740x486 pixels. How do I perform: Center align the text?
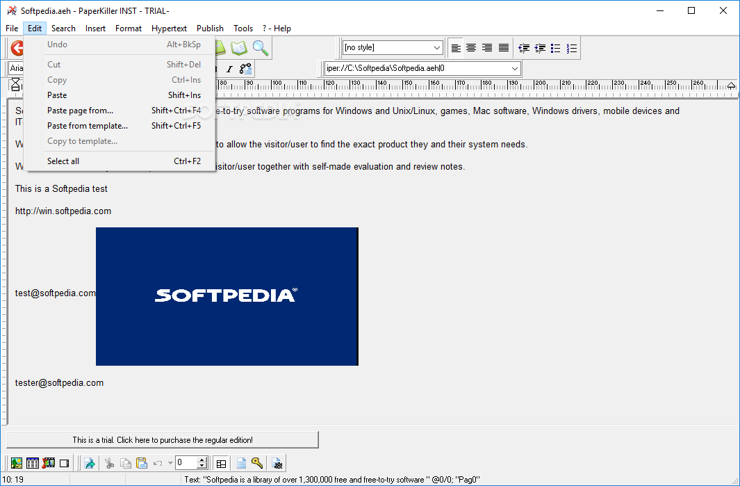click(471, 48)
